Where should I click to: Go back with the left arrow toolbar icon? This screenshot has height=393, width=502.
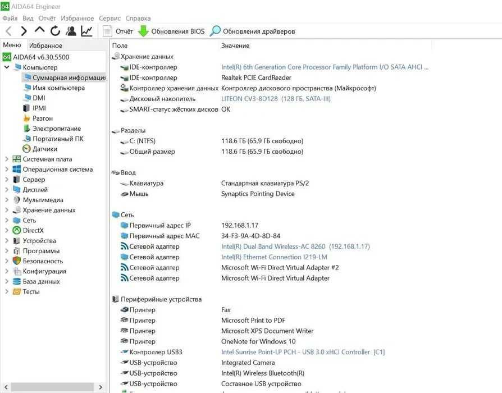coord(8,31)
